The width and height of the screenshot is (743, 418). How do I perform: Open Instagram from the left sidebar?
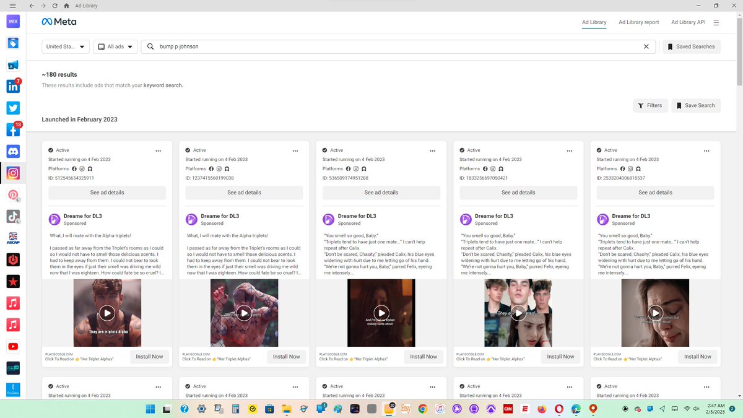13,173
